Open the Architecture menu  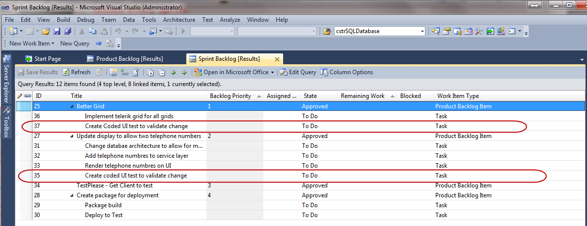point(179,20)
